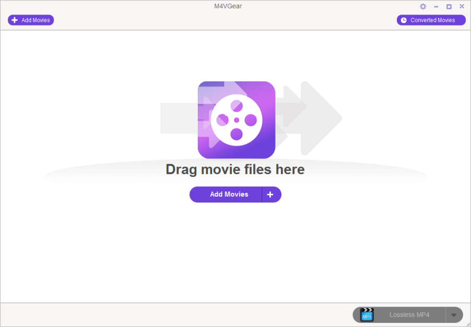Click empty toolbar space between top buttons
471x327 pixels.
[x=225, y=20]
